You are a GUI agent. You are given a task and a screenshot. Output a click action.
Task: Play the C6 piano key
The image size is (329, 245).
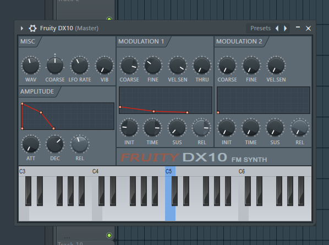pyautogui.click(x=243, y=213)
